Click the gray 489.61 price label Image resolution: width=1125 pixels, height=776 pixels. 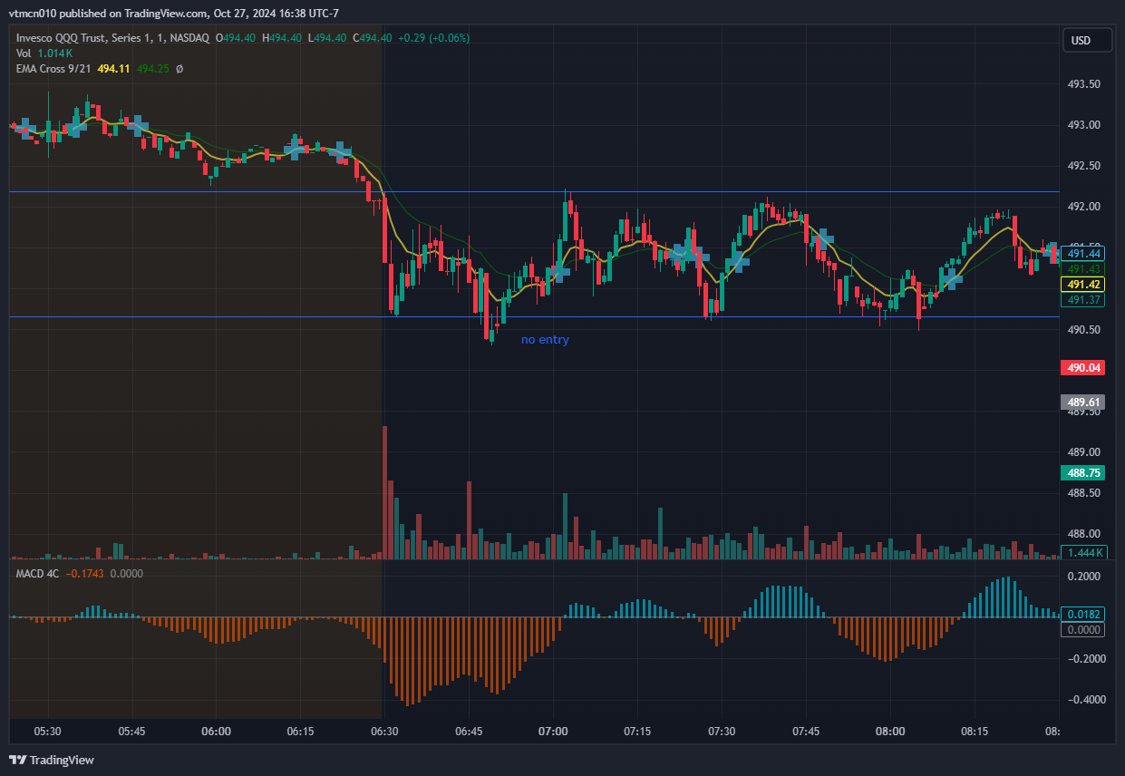coord(1084,403)
